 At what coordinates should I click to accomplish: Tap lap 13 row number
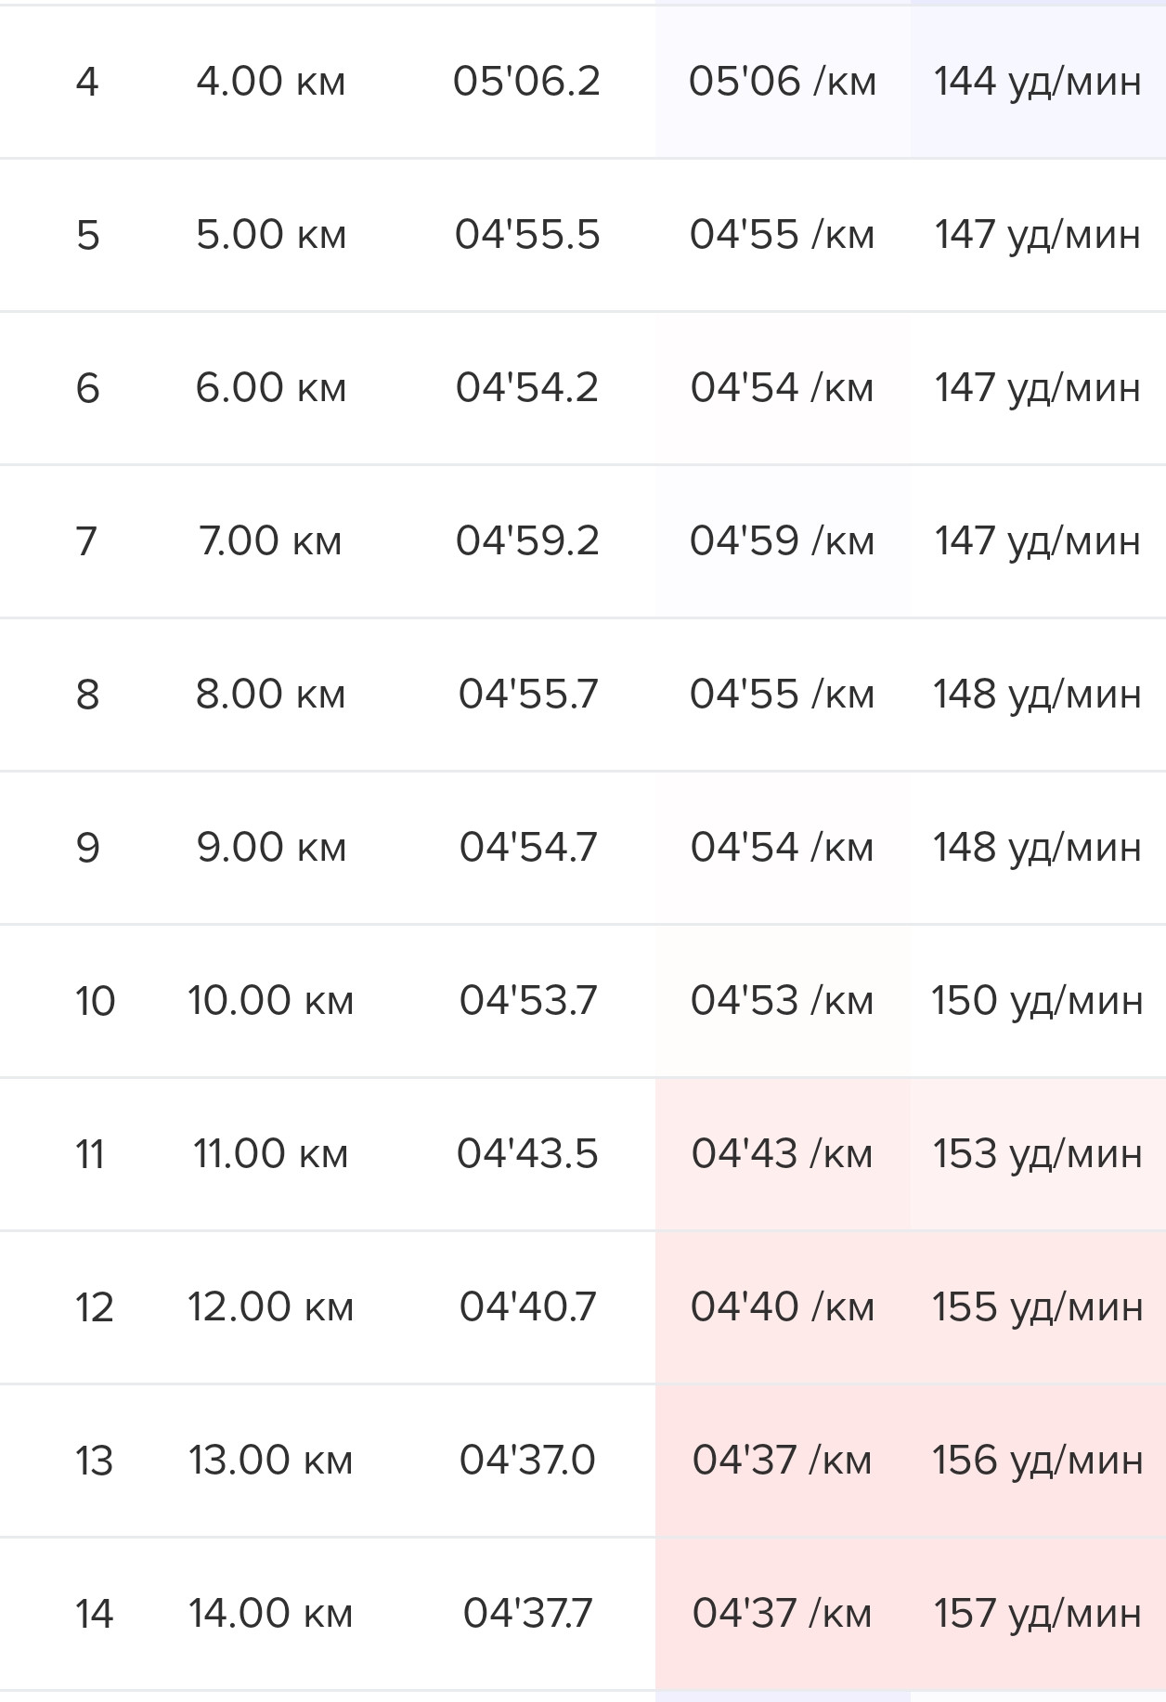[94, 1461]
